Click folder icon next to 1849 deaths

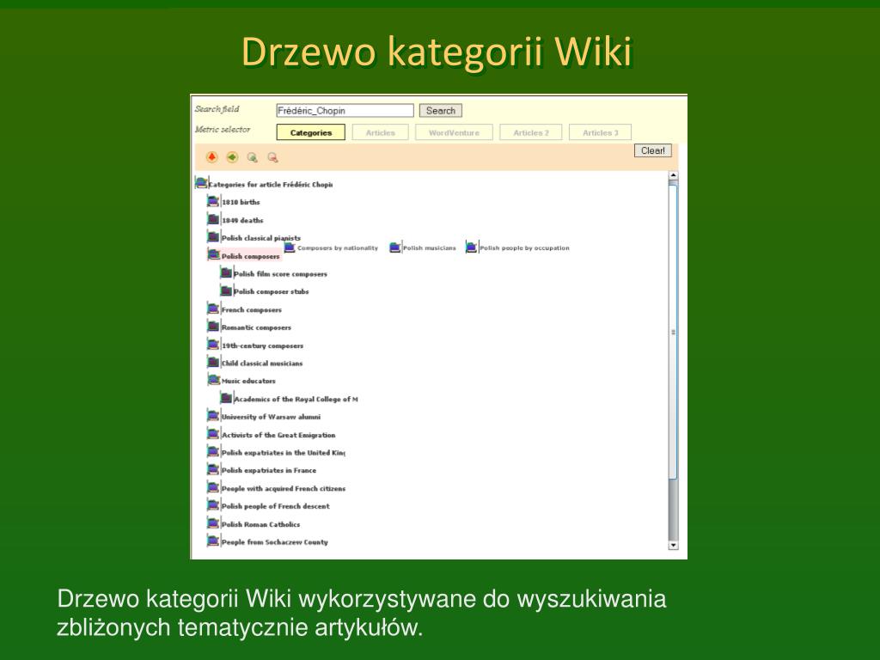click(213, 219)
